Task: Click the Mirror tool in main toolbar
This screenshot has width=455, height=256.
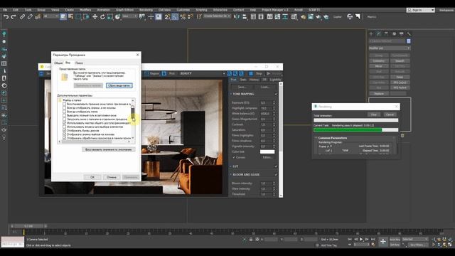Action: click(x=237, y=17)
